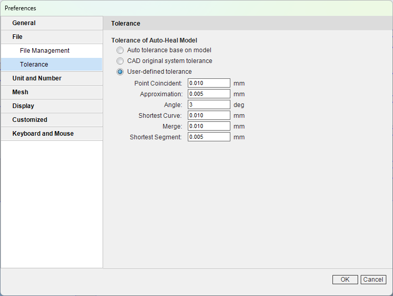Select the Tolerance page in sidebar
The width and height of the screenshot is (393, 296).
click(x=52, y=65)
